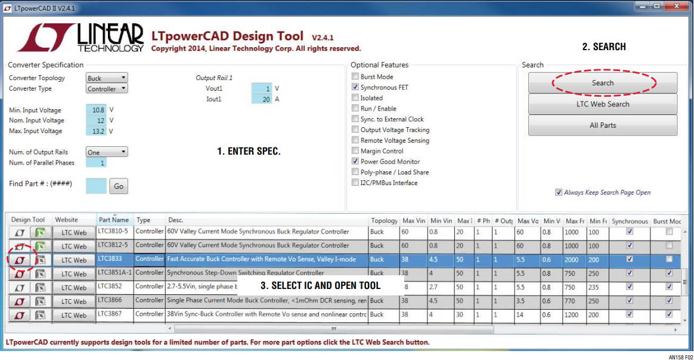Screen dimensions: 694x360
Task: Click design tool icon for LTC3866
Action: (x=20, y=301)
